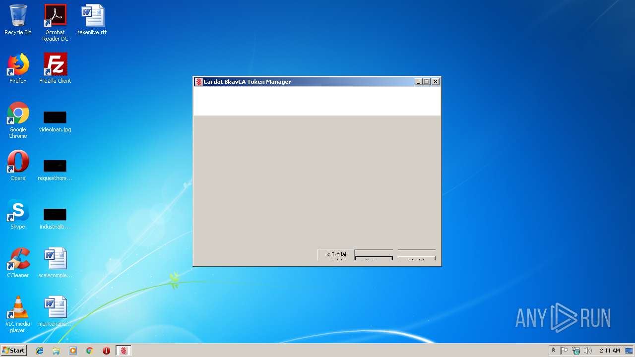Select the videoloan.jpg file icon
Image resolution: width=635 pixels, height=357 pixels.
point(55,121)
